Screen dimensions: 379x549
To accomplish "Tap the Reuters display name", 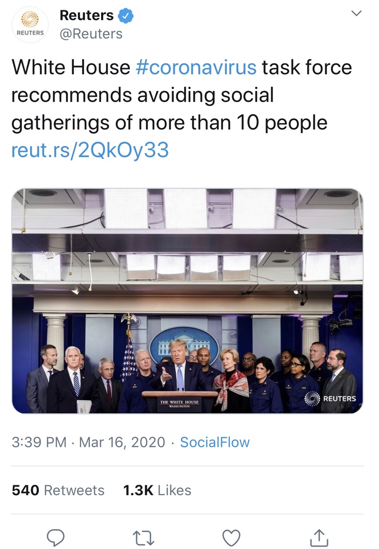I will click(x=86, y=16).
